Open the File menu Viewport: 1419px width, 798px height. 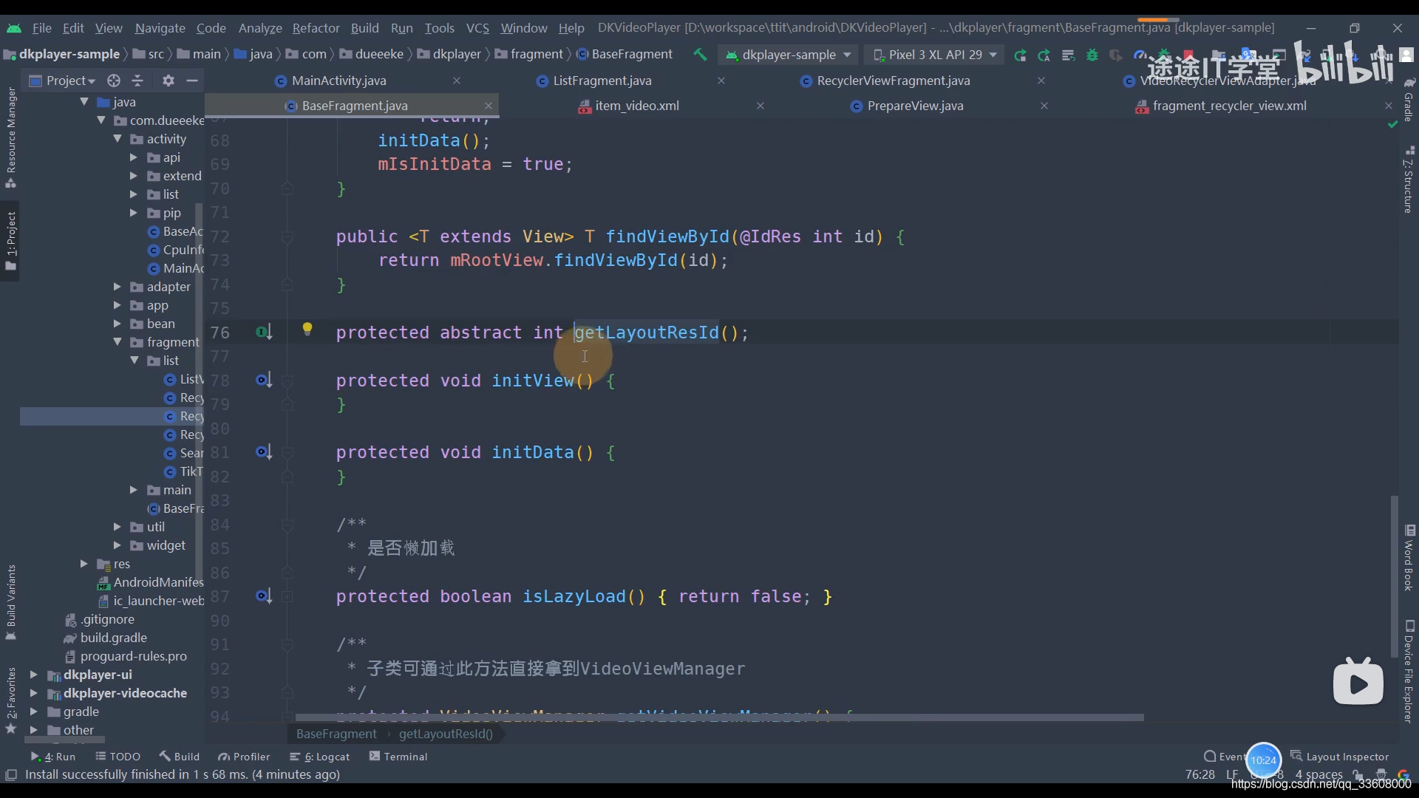(42, 28)
